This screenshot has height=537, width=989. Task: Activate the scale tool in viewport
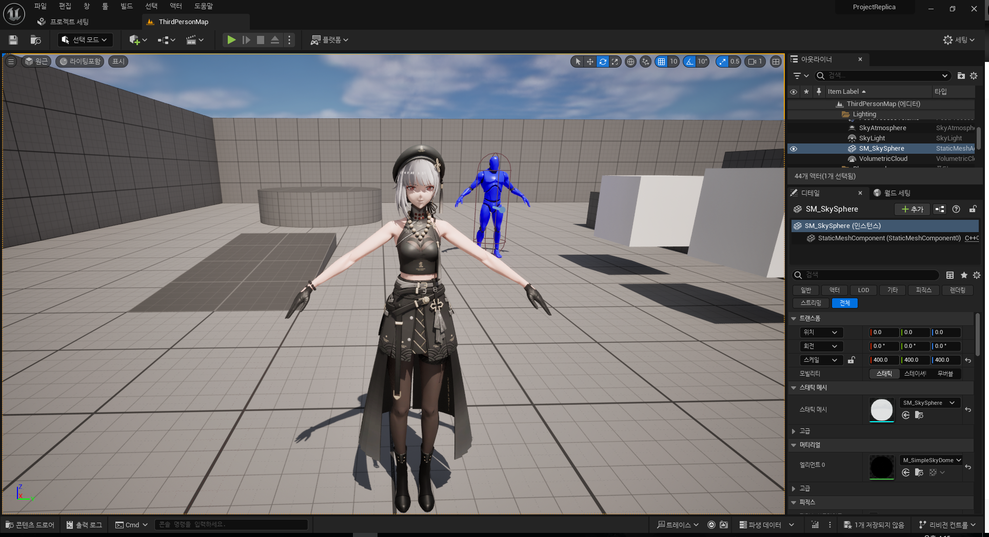click(x=615, y=61)
